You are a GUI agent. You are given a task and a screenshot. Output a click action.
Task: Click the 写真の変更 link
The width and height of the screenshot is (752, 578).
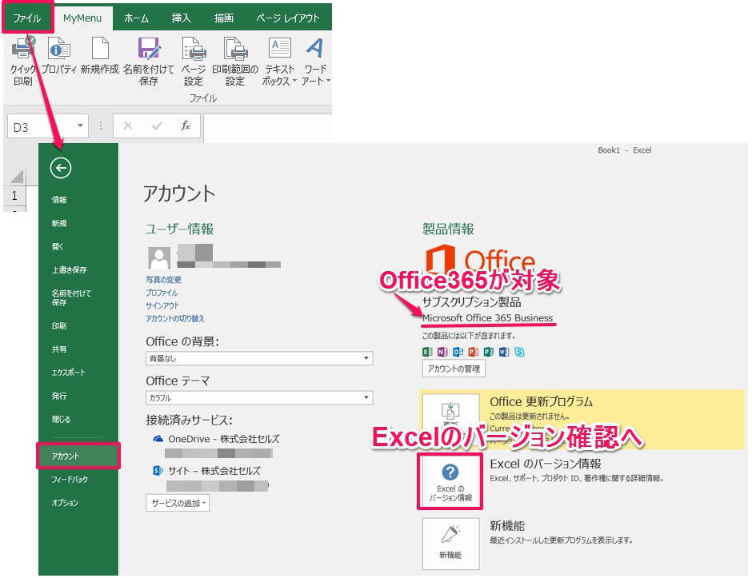click(x=163, y=280)
